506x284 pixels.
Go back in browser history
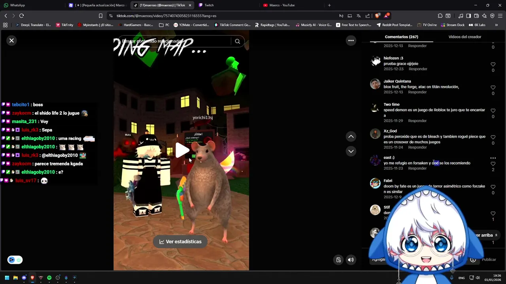(6, 16)
